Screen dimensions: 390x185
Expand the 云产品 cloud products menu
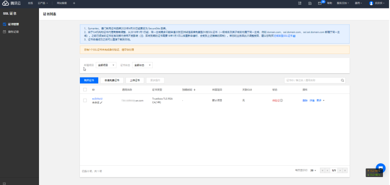(43, 3)
